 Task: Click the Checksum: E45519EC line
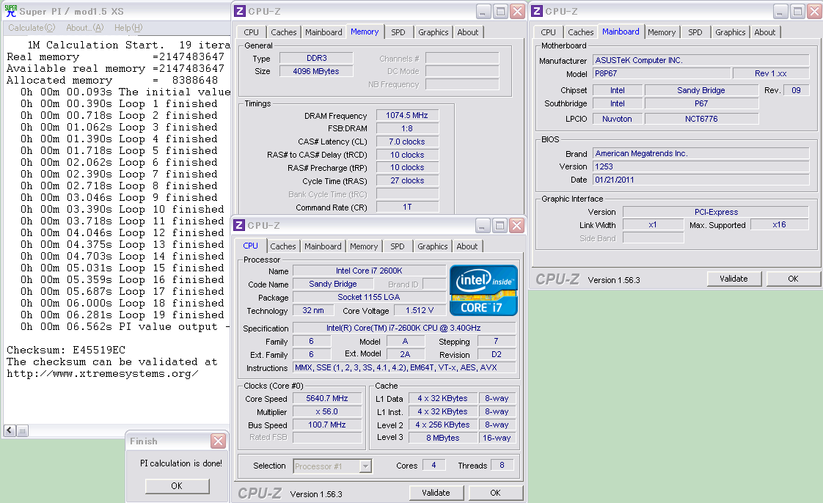click(x=66, y=350)
